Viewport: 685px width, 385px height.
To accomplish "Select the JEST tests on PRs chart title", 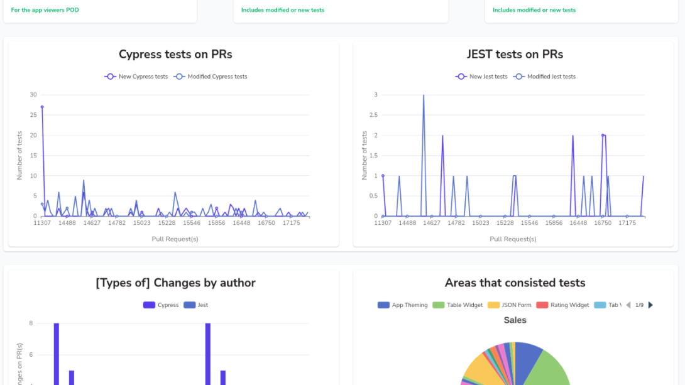I will (x=515, y=55).
